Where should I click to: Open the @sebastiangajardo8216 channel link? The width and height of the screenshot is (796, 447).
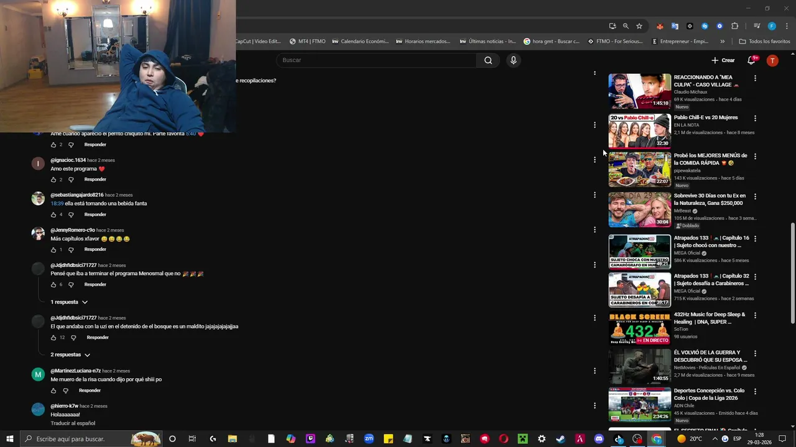coord(77,195)
